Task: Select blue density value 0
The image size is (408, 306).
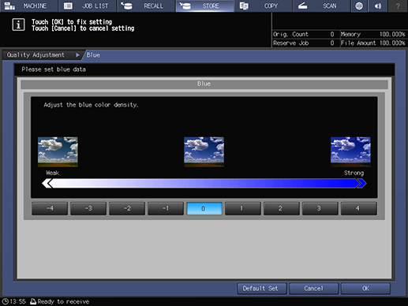Action: pos(204,208)
